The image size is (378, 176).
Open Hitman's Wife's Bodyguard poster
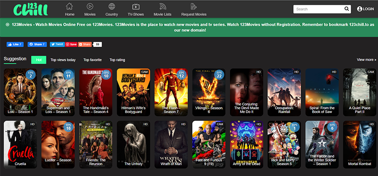[x=133, y=92]
